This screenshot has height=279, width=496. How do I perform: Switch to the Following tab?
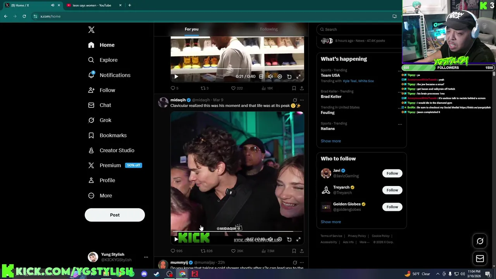click(269, 29)
